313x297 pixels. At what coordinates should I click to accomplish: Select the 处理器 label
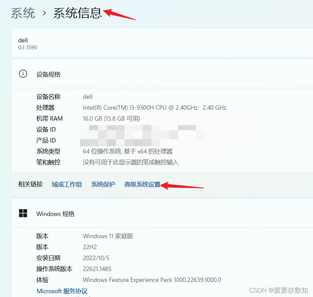(x=45, y=108)
